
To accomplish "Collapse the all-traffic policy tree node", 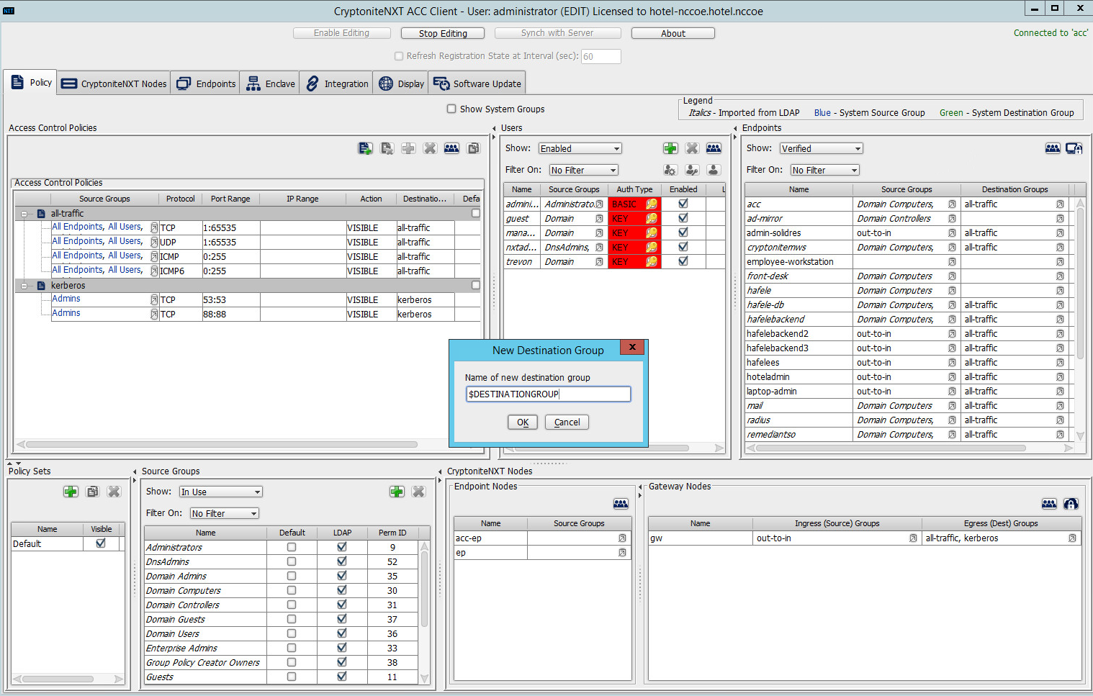I will click(24, 214).
